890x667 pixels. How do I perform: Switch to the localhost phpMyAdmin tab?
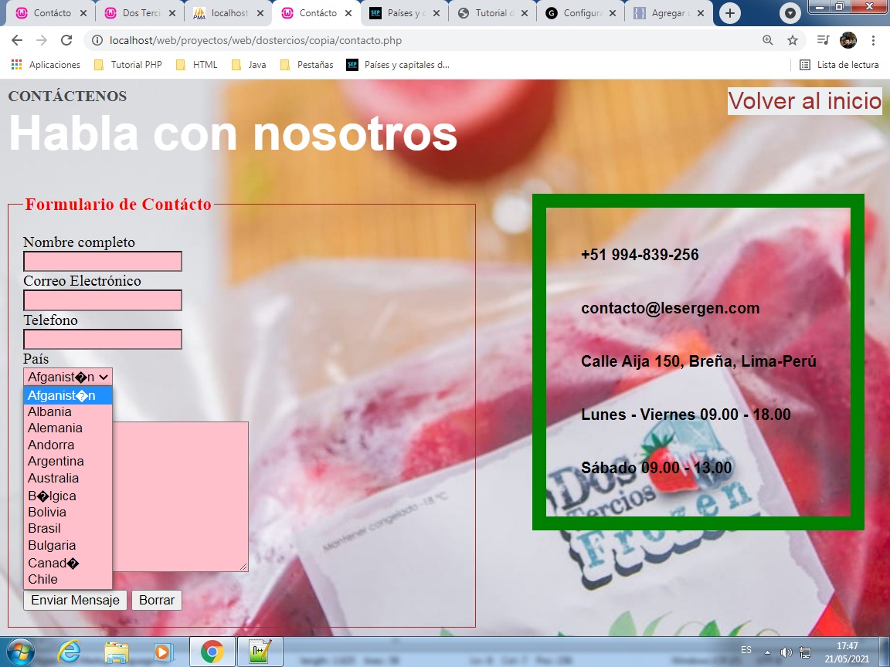point(228,13)
